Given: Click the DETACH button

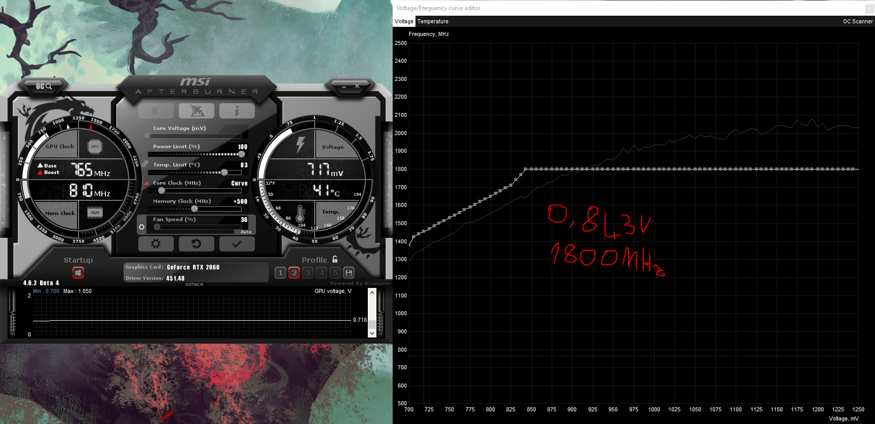Looking at the screenshot, I should [195, 284].
